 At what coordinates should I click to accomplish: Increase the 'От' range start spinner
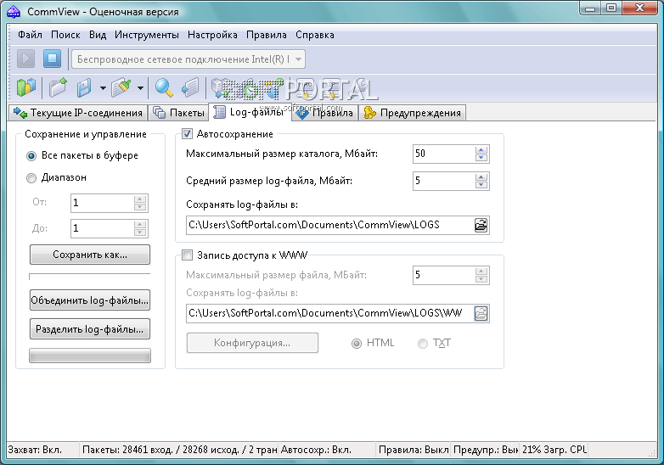[x=140, y=199]
